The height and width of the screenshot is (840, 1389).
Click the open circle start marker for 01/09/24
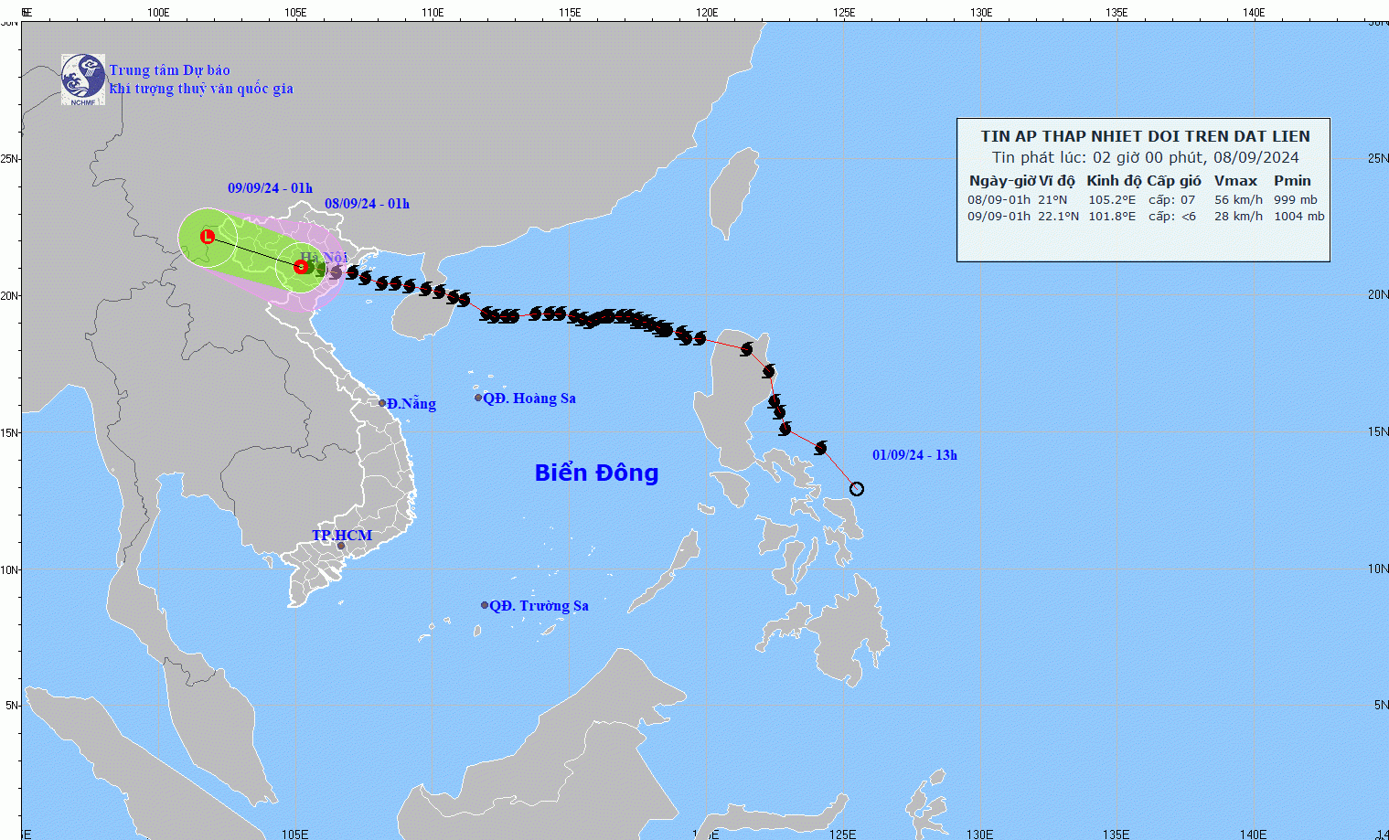pyautogui.click(x=857, y=489)
